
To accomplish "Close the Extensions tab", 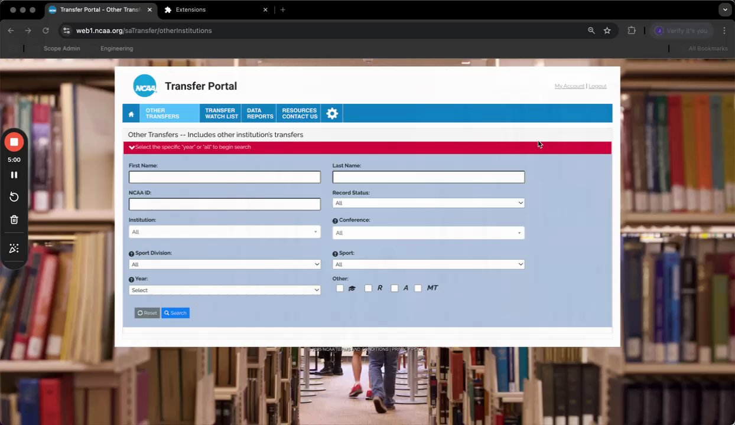I will click(265, 10).
